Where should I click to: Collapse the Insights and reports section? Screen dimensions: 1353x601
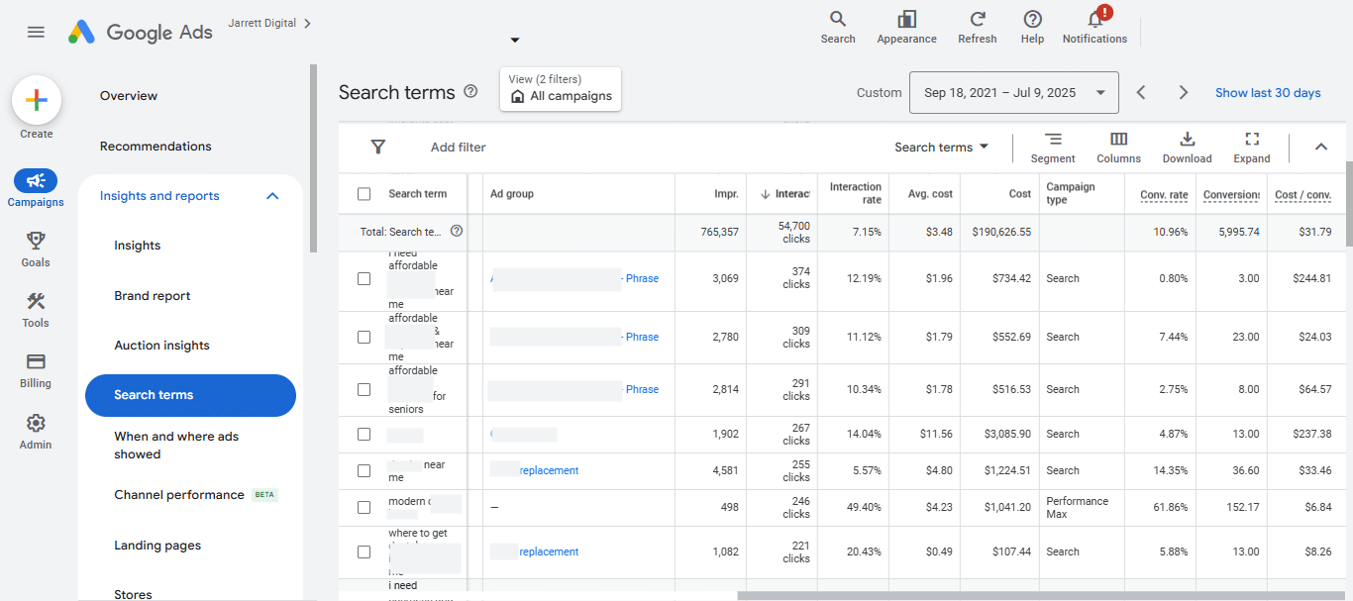point(272,196)
